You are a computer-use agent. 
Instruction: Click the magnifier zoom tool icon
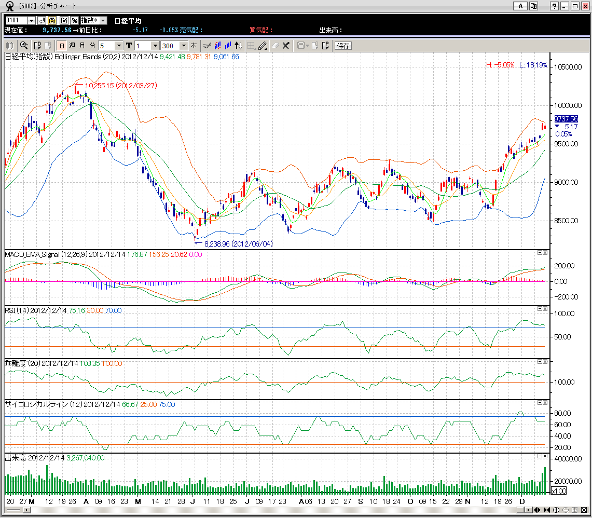tap(24, 46)
